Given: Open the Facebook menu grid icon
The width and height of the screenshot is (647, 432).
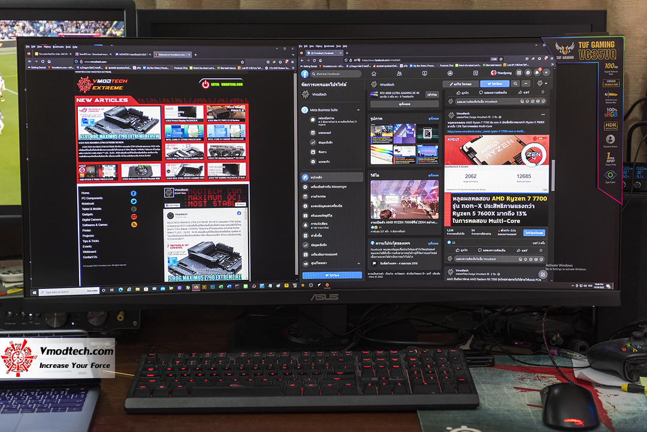Looking at the screenshot, I should tap(519, 72).
